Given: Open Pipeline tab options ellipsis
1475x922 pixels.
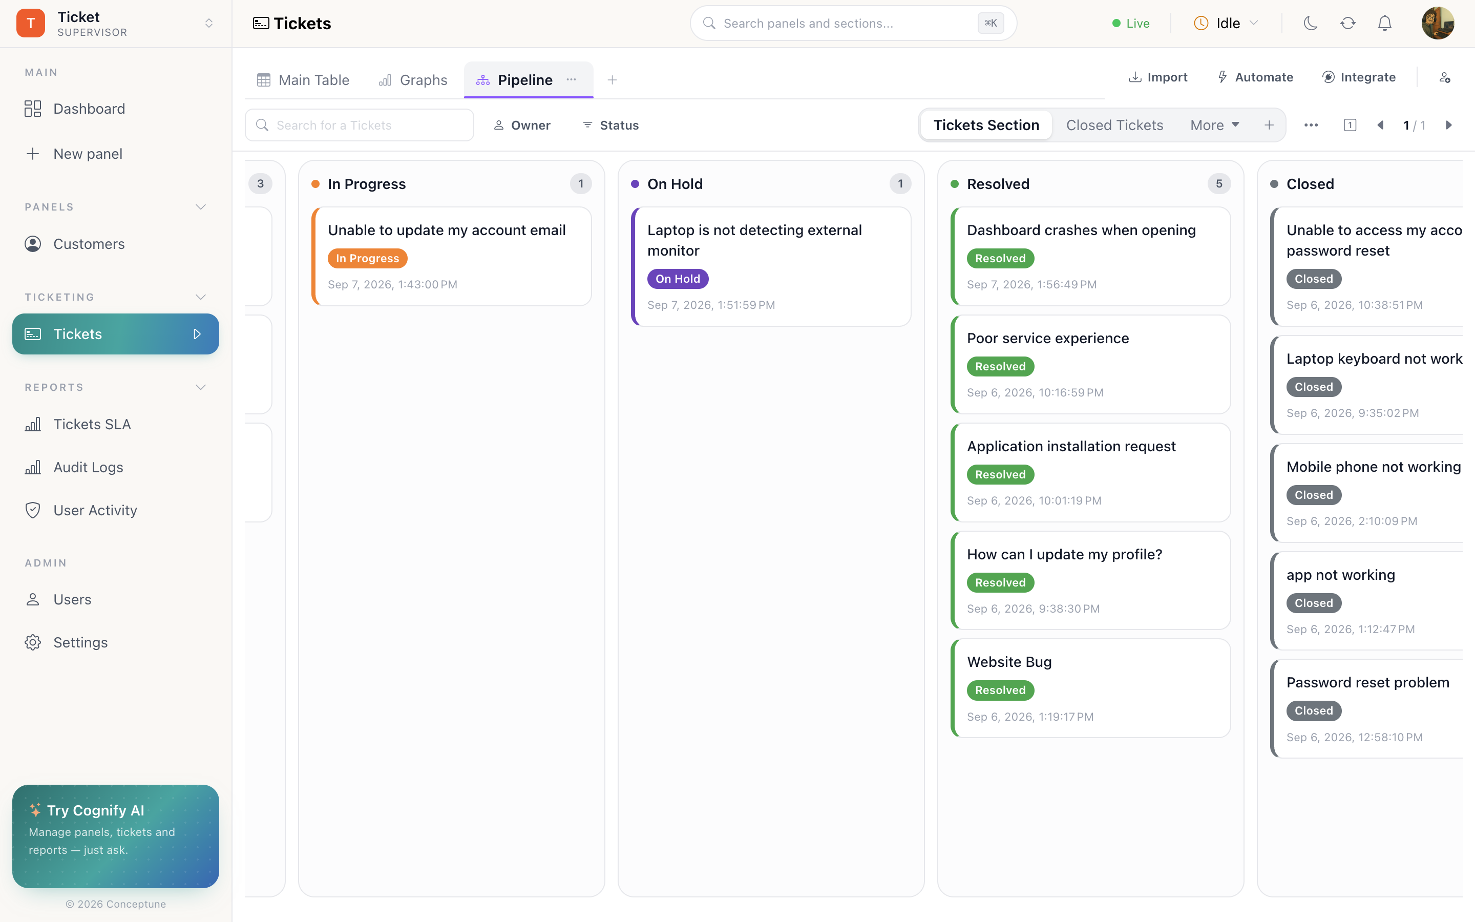Looking at the screenshot, I should [x=571, y=79].
